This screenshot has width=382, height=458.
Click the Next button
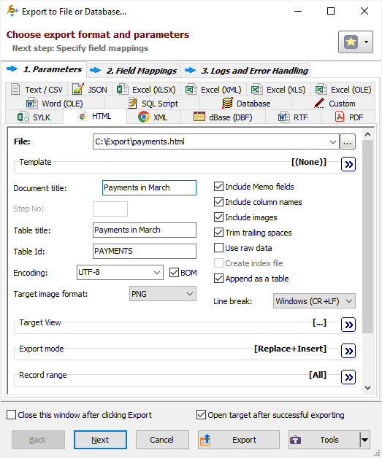[x=100, y=440]
